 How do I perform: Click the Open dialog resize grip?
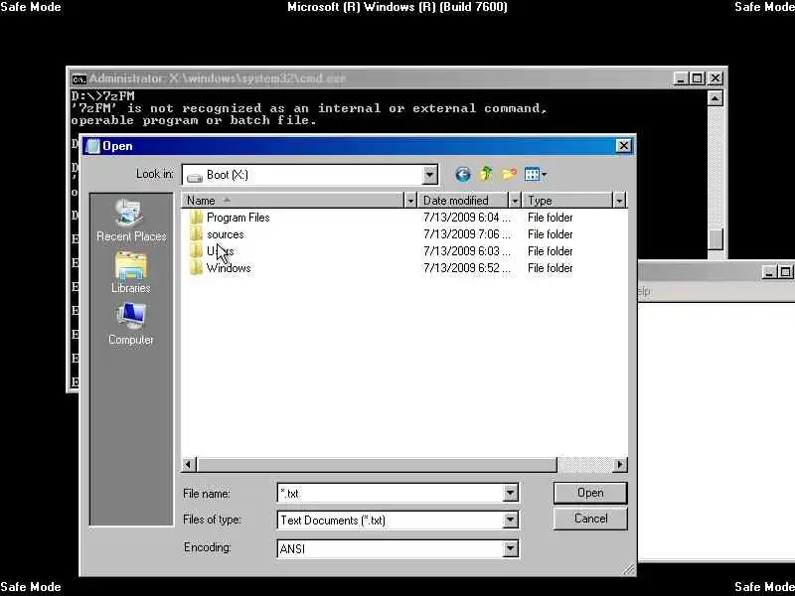(629, 569)
